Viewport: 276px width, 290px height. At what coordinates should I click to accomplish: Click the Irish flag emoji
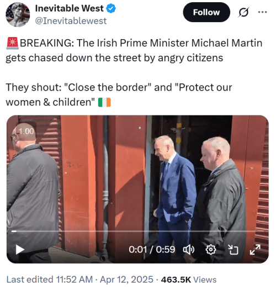pyautogui.click(x=104, y=102)
